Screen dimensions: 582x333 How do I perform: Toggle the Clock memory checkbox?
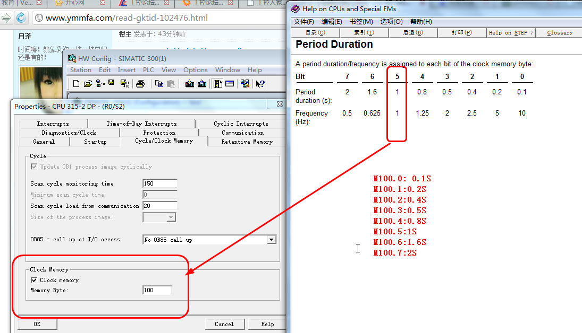(x=35, y=280)
